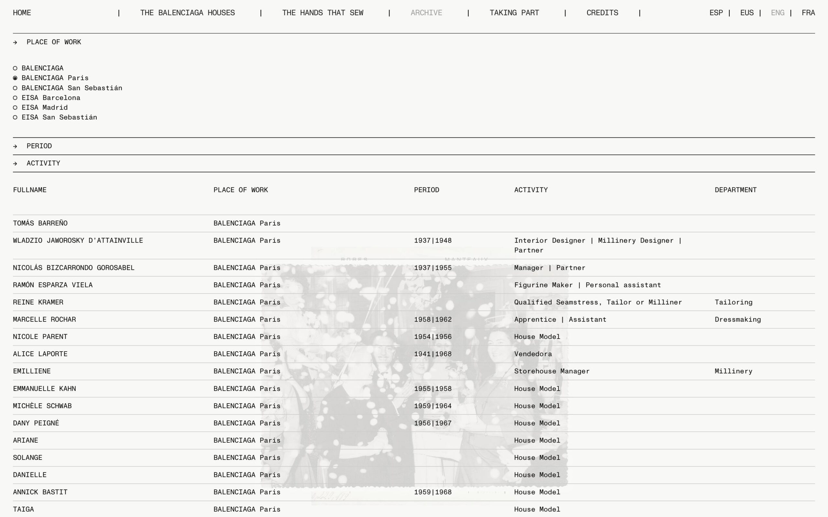Viewport: 828px width, 517px height.
Task: Open the CREDITS page
Action: (602, 13)
